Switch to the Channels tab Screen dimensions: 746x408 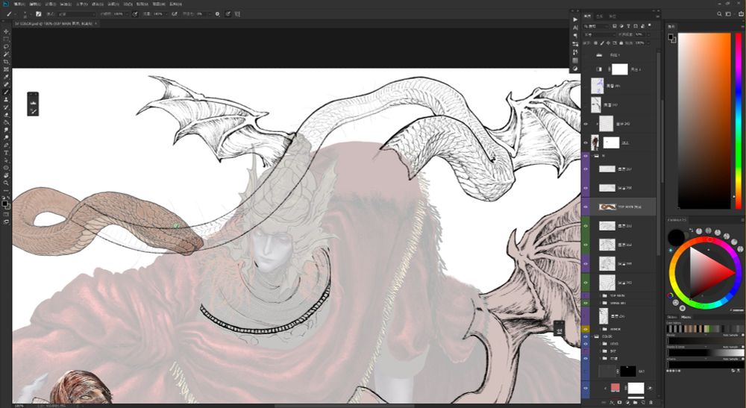600,16
